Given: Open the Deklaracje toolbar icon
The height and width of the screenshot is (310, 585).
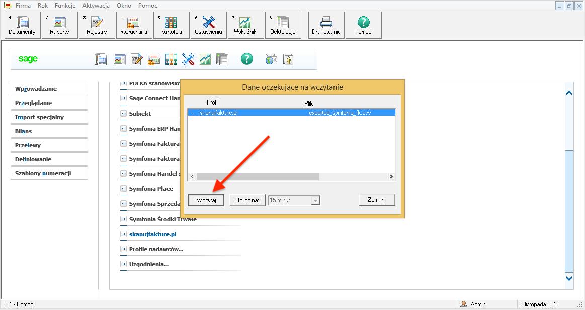Looking at the screenshot, I should pos(283,25).
